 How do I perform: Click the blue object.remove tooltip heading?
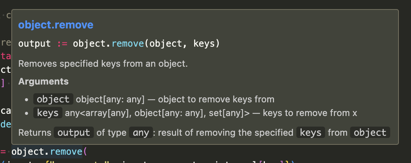point(56,25)
